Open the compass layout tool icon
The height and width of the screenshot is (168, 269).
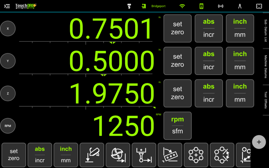point(240,6)
